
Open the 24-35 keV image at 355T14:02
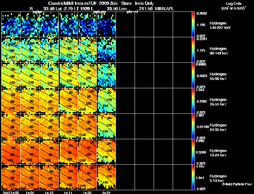[11, 126]
